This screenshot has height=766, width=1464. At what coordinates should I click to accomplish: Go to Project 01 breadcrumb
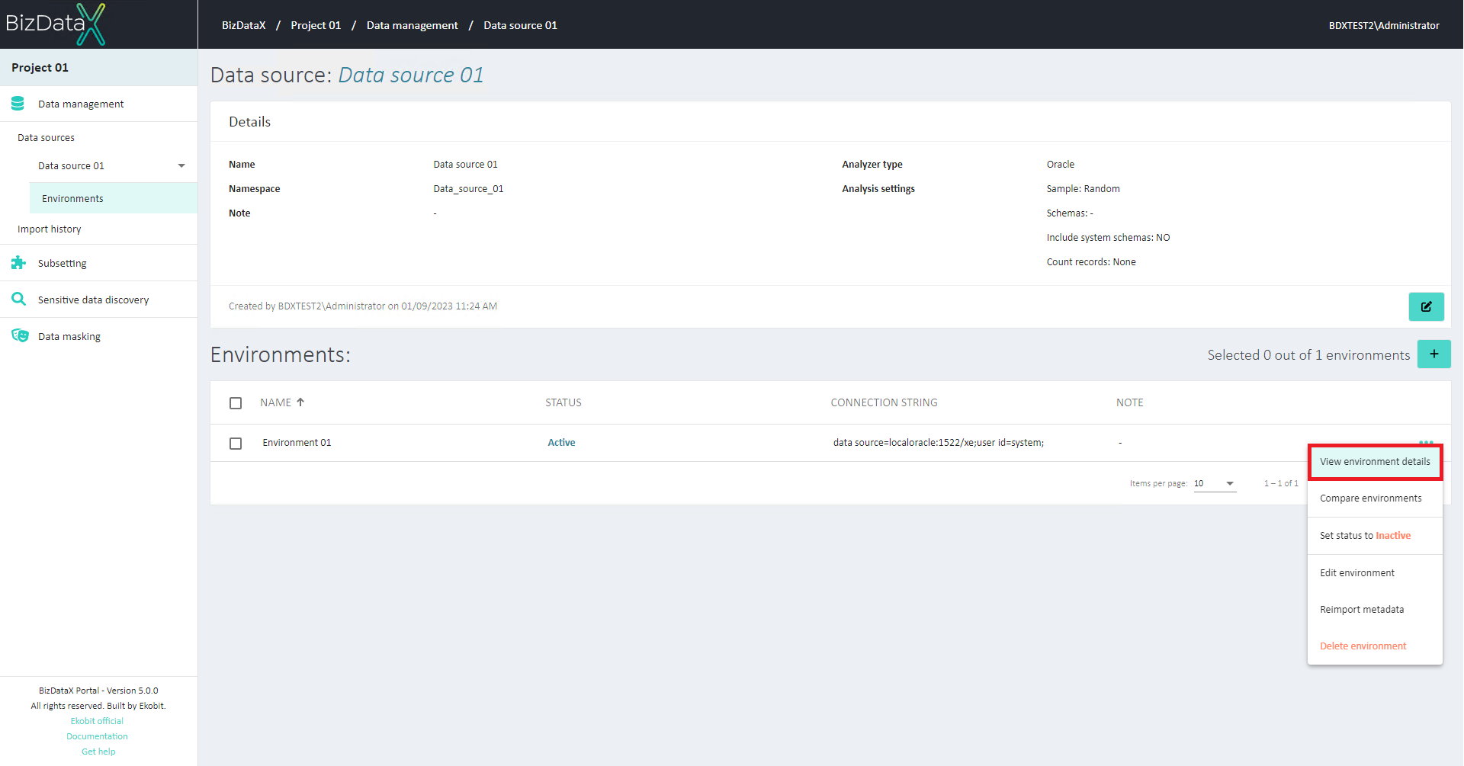[x=316, y=25]
